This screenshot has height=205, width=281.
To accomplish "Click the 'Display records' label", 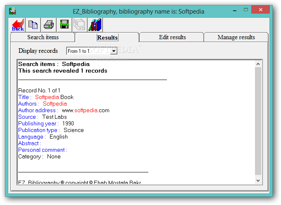I will pyautogui.click(x=38, y=51).
